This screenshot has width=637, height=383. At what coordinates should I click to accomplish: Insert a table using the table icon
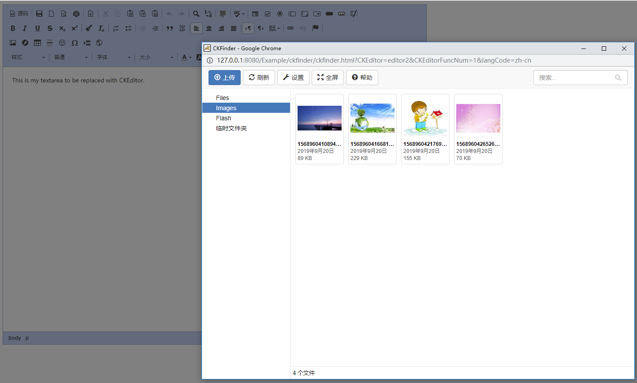pos(37,42)
